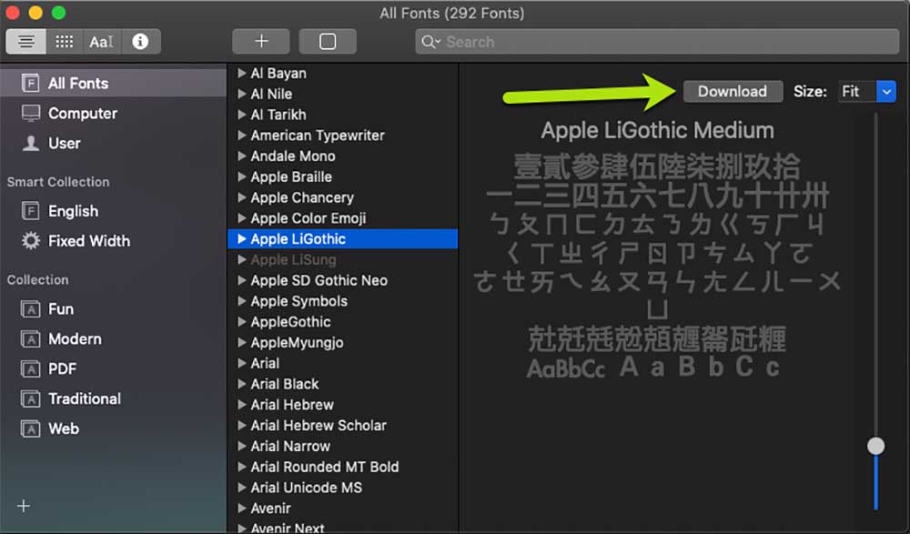910x534 pixels.
Task: Expand the Apple SD Gothic Neo family
Action: (242, 280)
